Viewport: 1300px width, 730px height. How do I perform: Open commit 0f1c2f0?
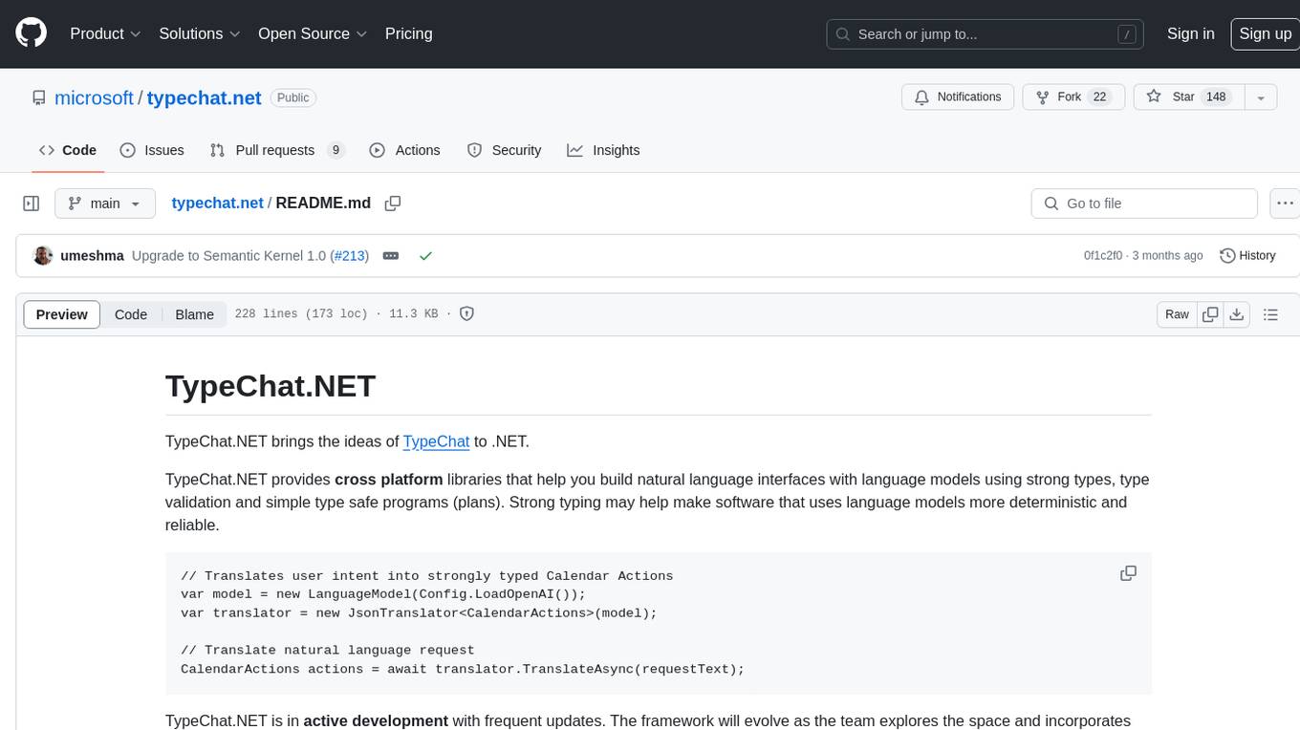pos(1104,256)
